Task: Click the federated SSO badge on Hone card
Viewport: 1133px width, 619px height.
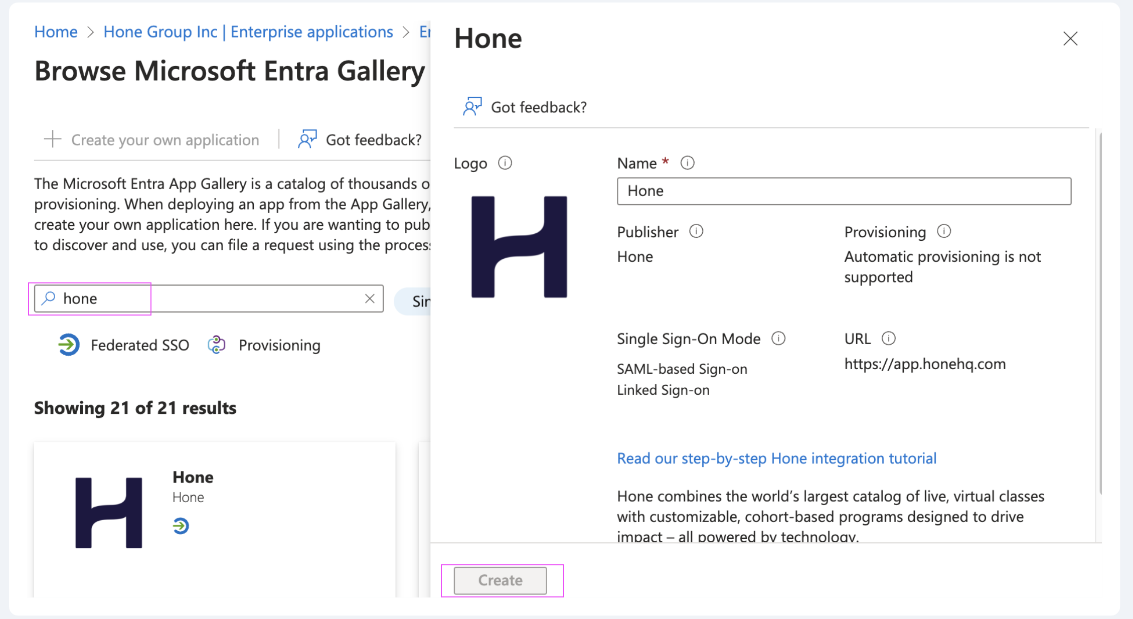Action: point(181,526)
